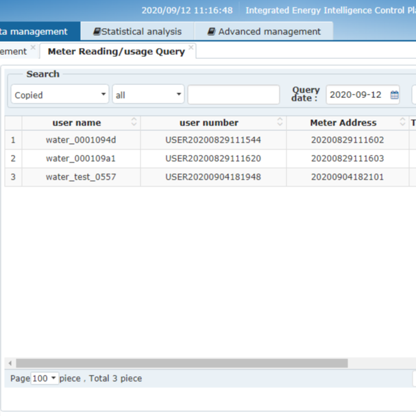Click the Query date field 2020-09-12
The height and width of the screenshot is (416, 416).
tap(356, 95)
